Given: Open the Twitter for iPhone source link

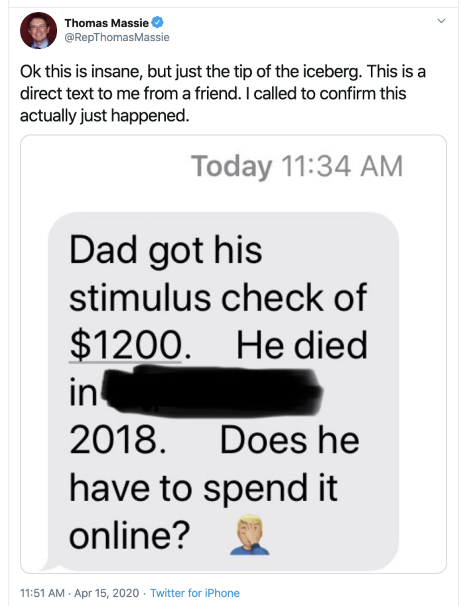Looking at the screenshot, I should coord(195,593).
